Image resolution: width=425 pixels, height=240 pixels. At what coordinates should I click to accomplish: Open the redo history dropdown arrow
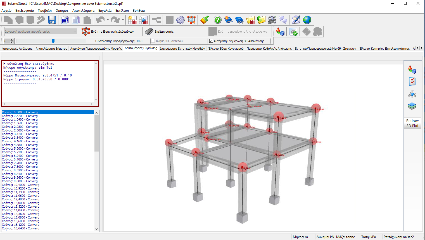tap(123, 20)
